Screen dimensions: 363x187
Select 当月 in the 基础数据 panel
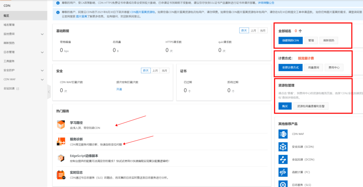tap(263, 31)
